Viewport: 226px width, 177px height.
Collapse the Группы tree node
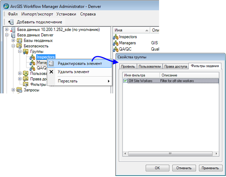point(20,51)
